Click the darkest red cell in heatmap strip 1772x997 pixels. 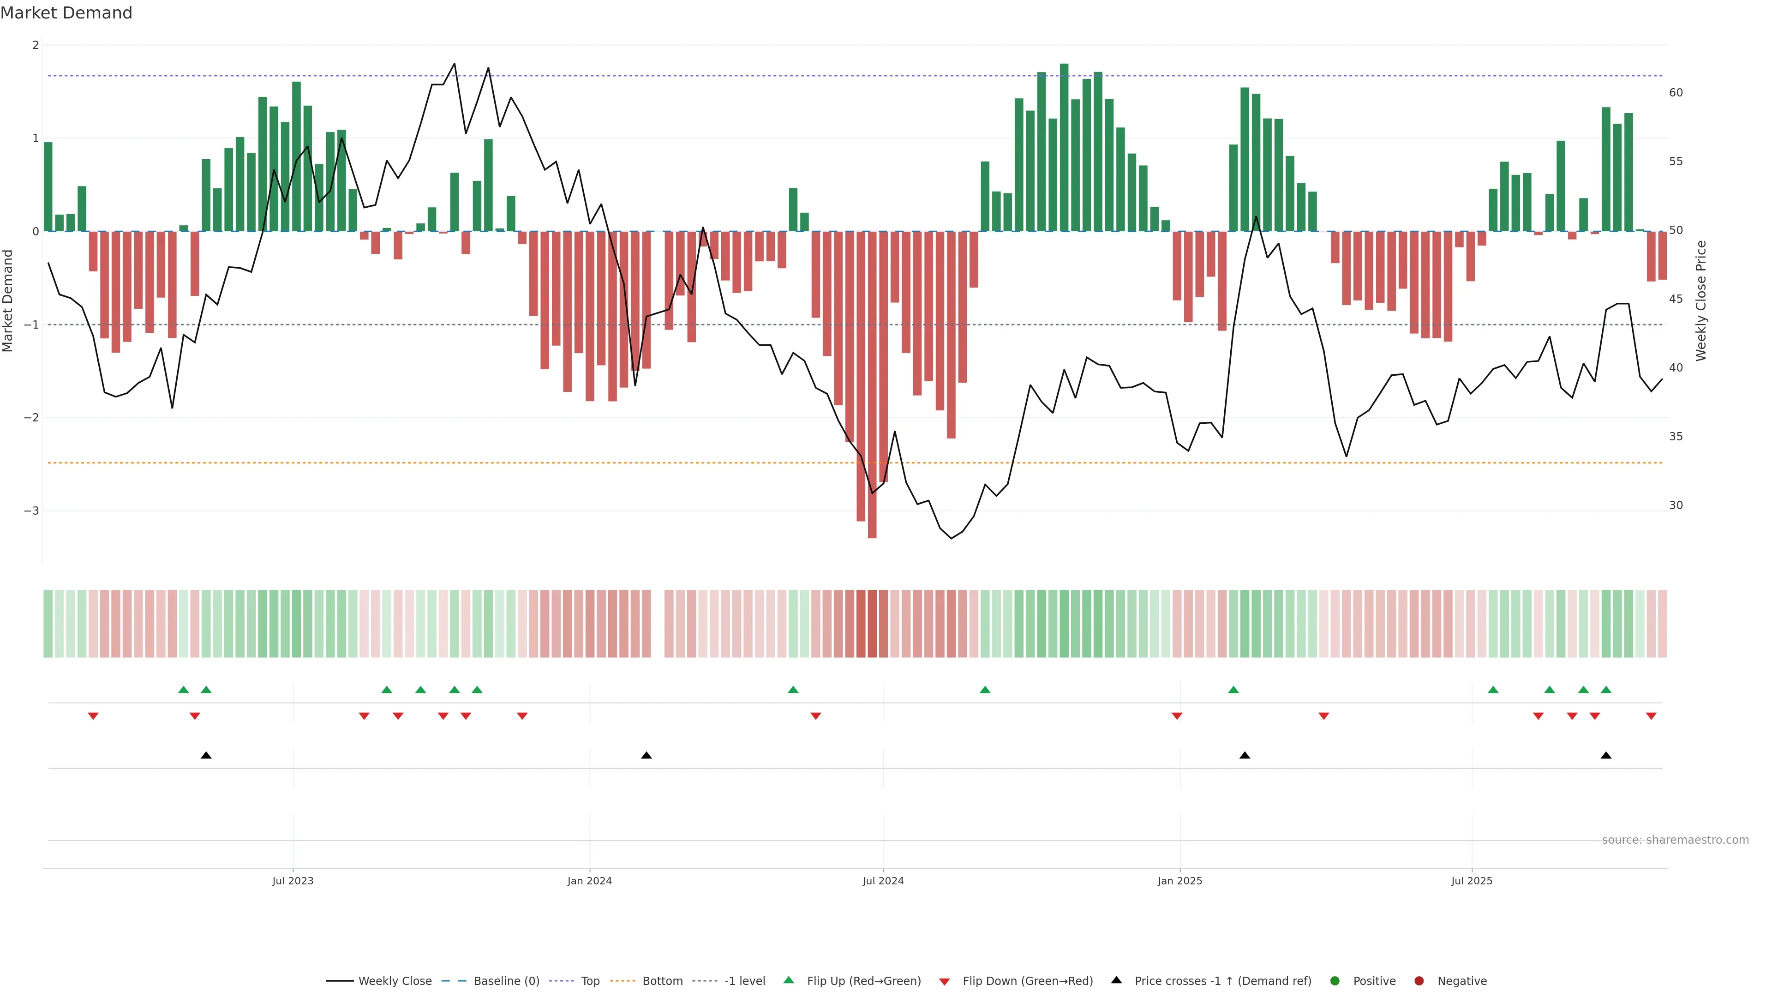872,624
